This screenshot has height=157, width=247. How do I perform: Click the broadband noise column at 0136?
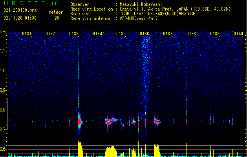click(146, 76)
